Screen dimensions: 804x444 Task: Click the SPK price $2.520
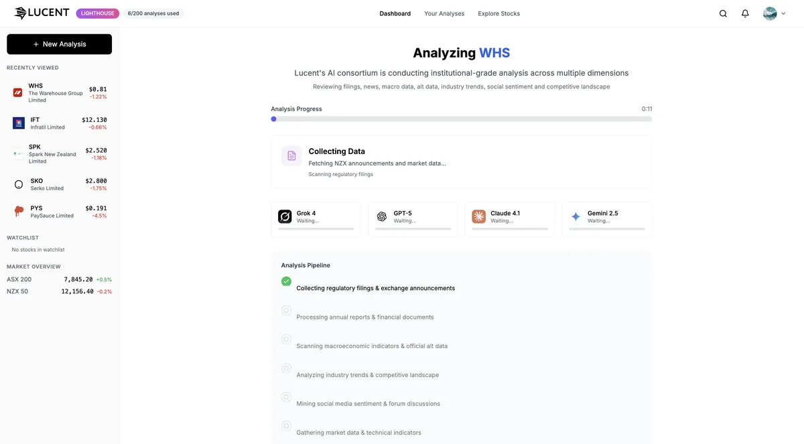click(96, 151)
